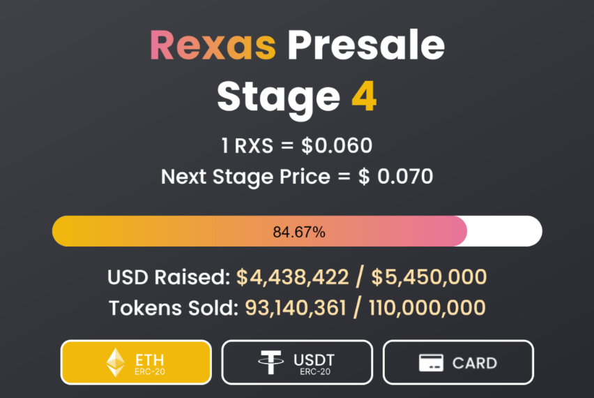The height and width of the screenshot is (398, 594).
Task: Click the 1 RXS = $0.060 price text
Action: pos(296,146)
